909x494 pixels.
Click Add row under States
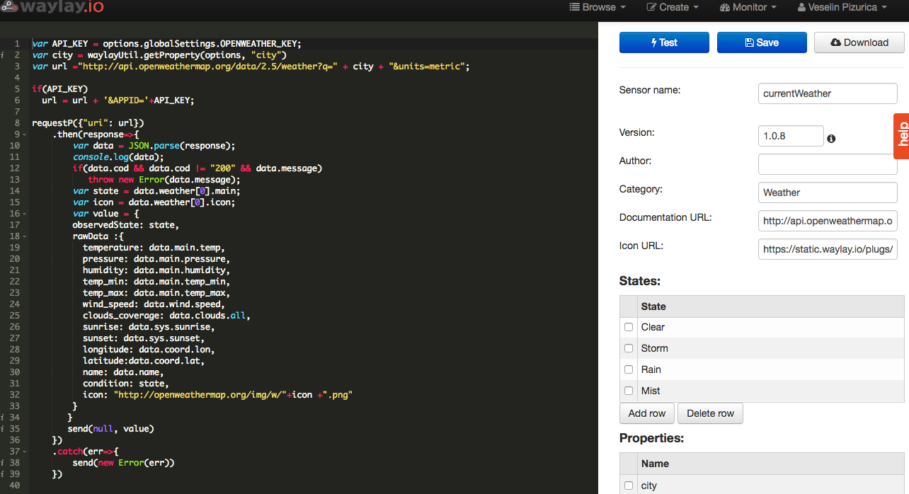[x=647, y=413]
